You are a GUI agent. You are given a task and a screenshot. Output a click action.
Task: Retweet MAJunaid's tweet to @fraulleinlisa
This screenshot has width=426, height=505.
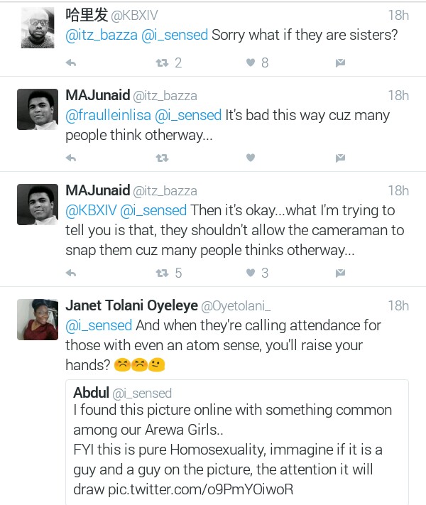tap(162, 158)
